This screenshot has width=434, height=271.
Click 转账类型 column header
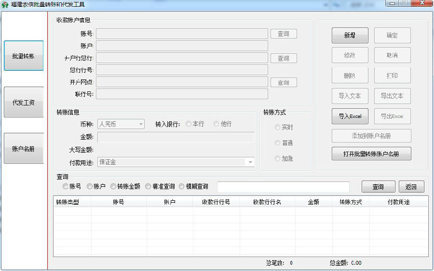(72, 202)
